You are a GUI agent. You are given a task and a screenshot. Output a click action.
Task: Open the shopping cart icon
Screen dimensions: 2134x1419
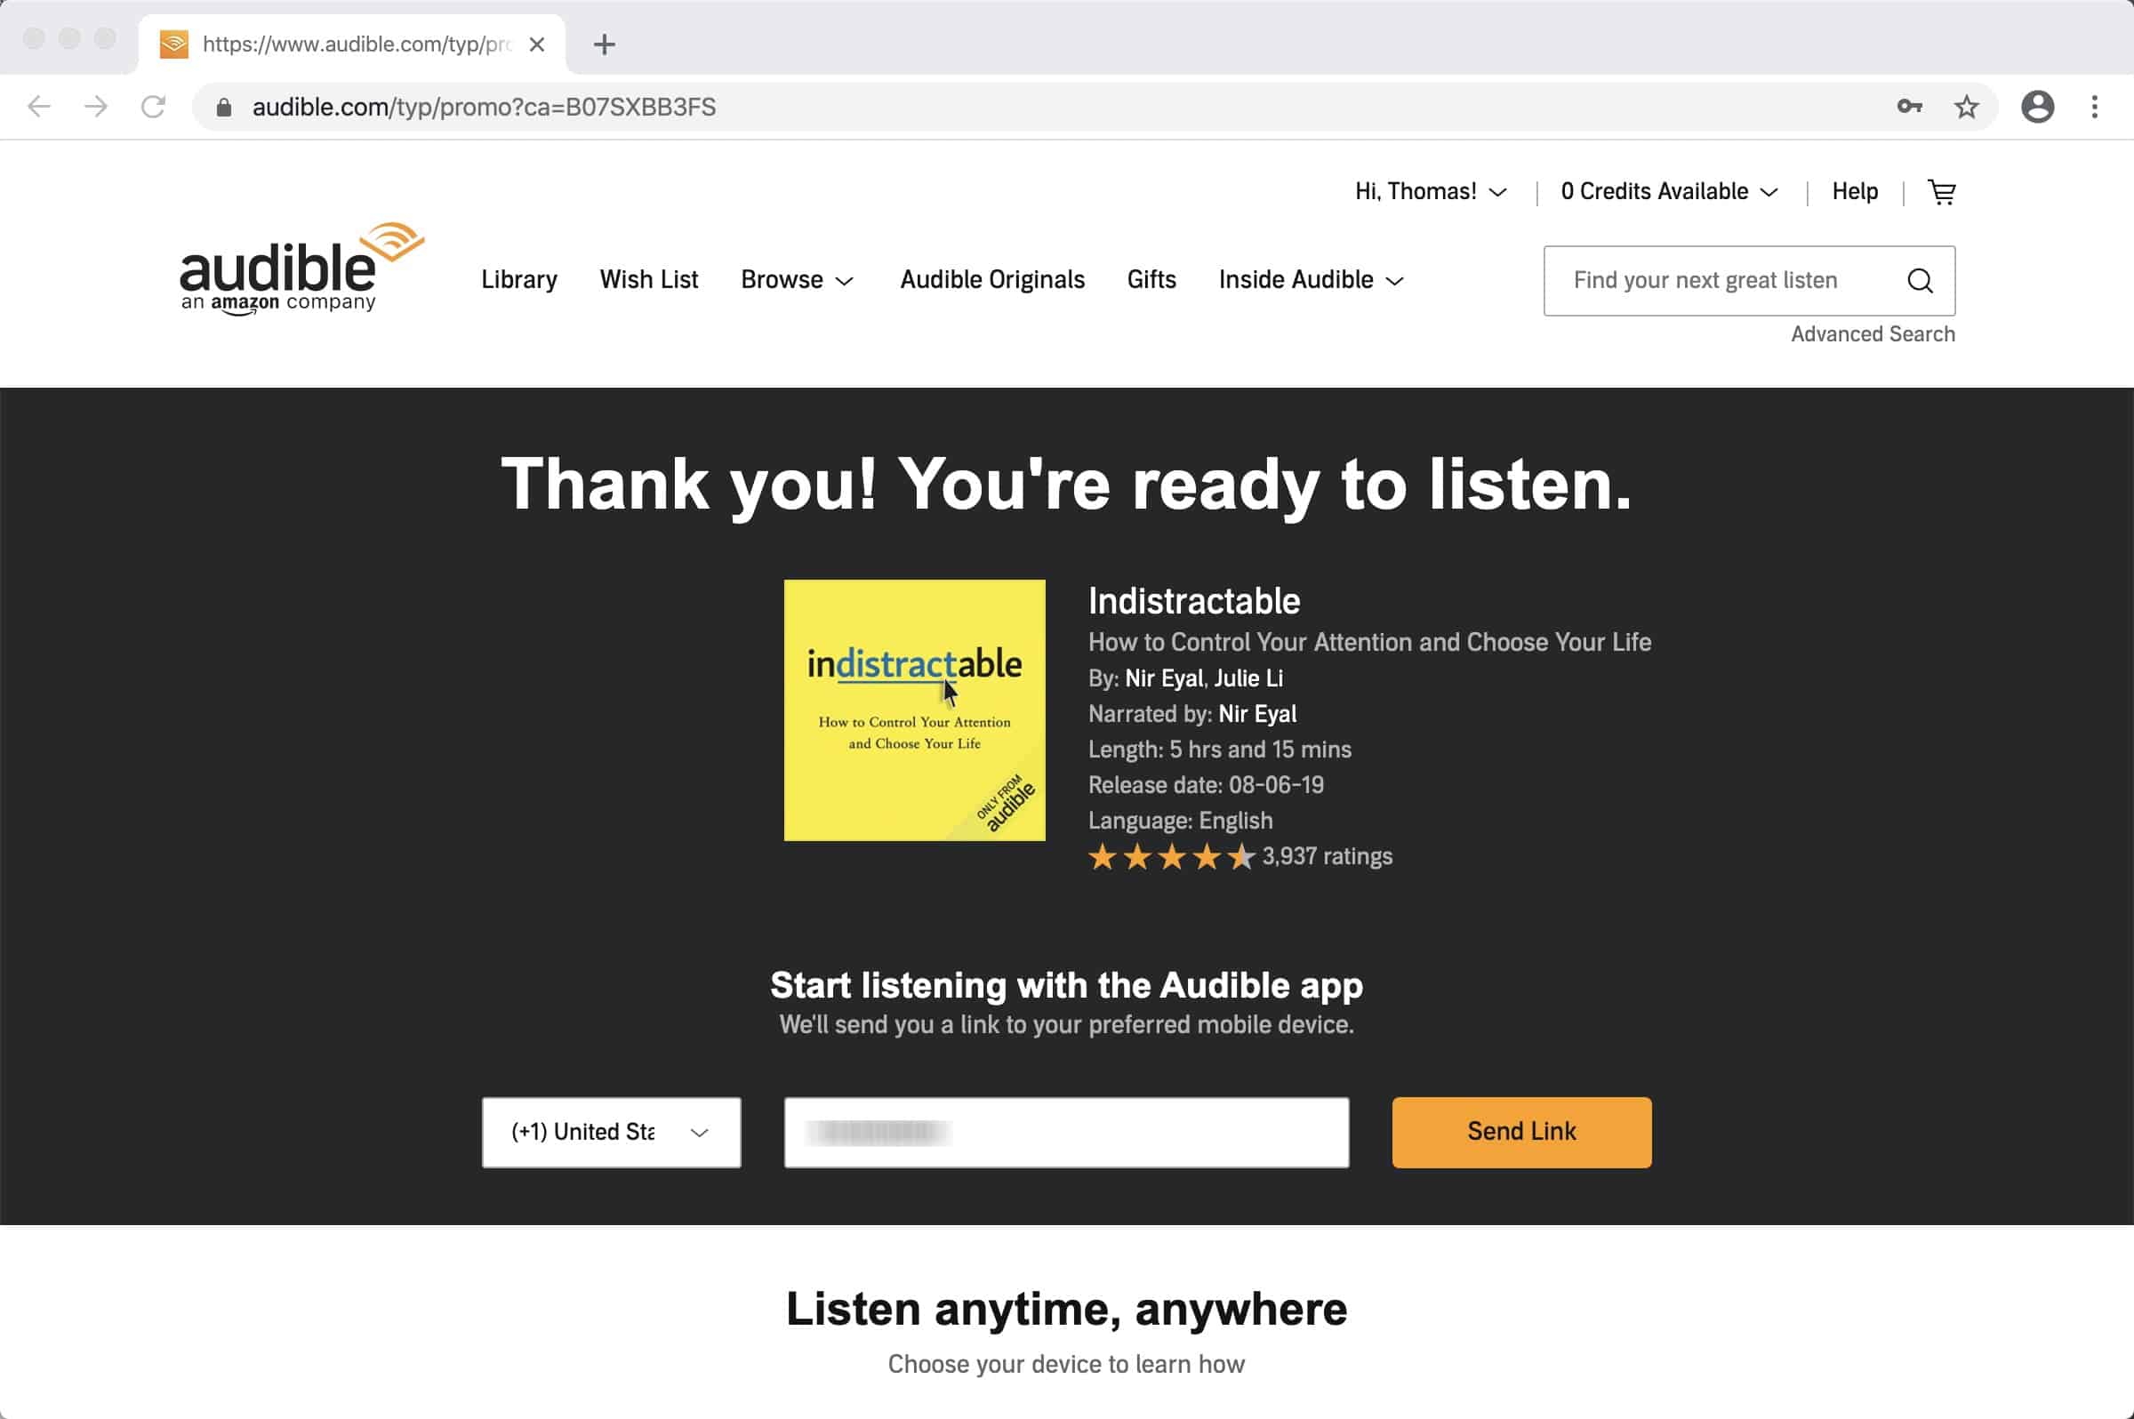[x=1942, y=192]
